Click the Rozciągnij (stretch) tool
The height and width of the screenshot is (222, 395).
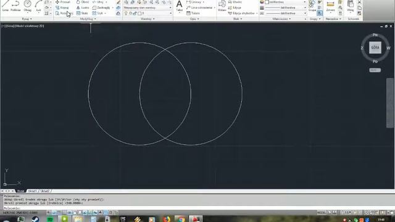64,13
